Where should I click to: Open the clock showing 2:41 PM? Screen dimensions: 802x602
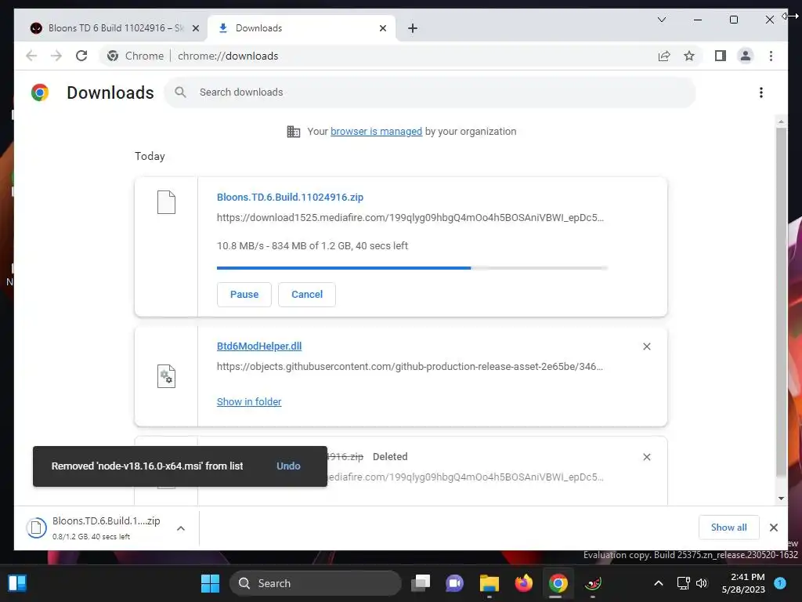[x=743, y=583]
